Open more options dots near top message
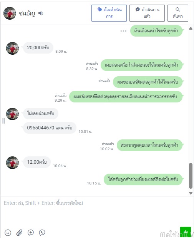 (x=123, y=31)
